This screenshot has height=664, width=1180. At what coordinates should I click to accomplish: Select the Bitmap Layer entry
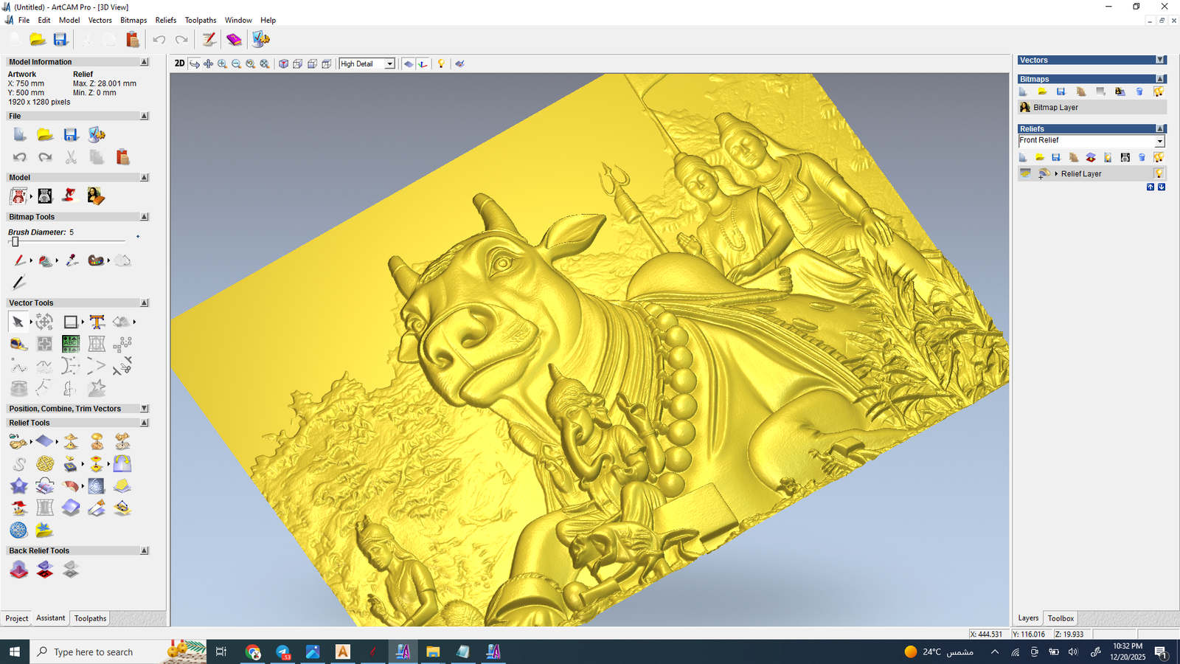click(1055, 108)
